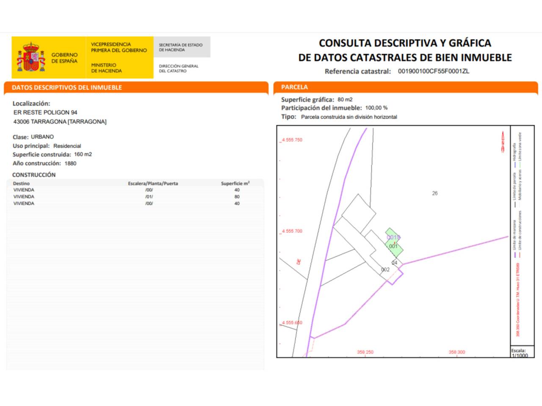
Task: Click the Secretaría de Estado de Hacienda box
Action: pos(181,47)
